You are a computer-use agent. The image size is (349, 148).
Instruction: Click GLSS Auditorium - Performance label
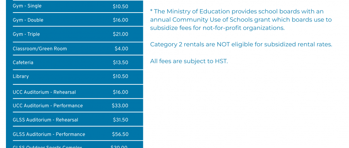click(x=49, y=134)
